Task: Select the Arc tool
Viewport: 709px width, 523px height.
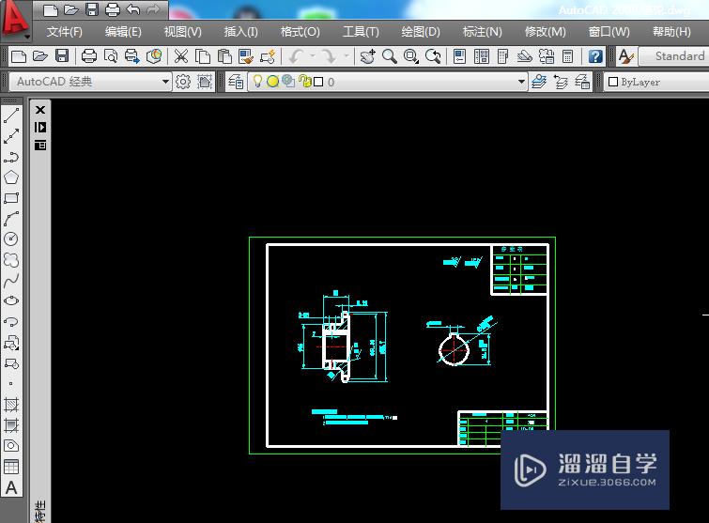Action: (11, 219)
